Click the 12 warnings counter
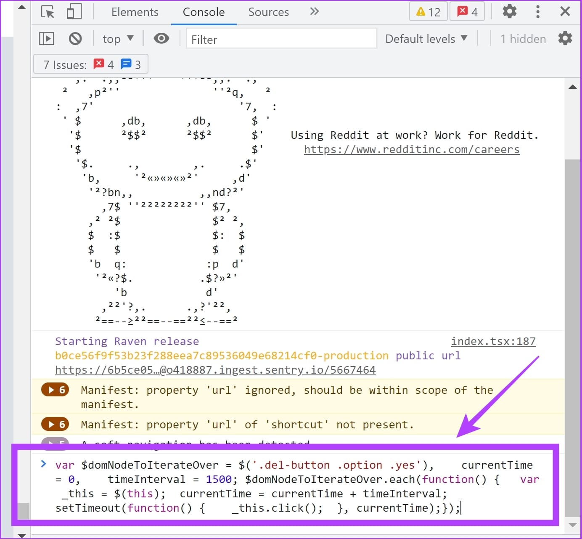The width and height of the screenshot is (582, 539). click(428, 12)
